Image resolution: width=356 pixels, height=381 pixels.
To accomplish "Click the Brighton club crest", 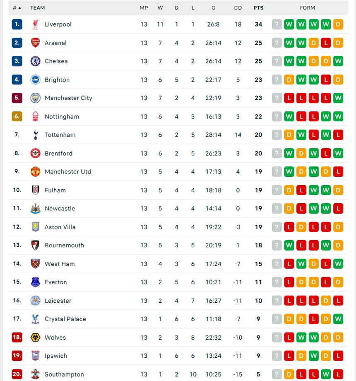I will 36,80.
